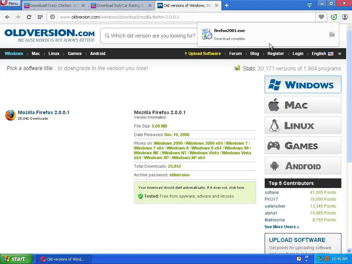Click the Date Released Dec 19, 2006 text
The width and height of the screenshot is (352, 264).
point(162,135)
